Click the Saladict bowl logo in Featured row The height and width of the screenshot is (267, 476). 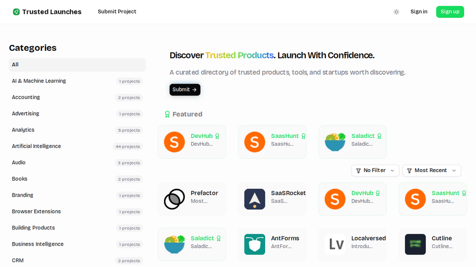tap(335, 142)
